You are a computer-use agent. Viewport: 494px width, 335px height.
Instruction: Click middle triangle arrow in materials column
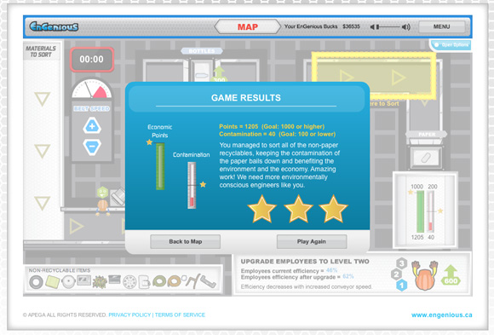click(43, 151)
